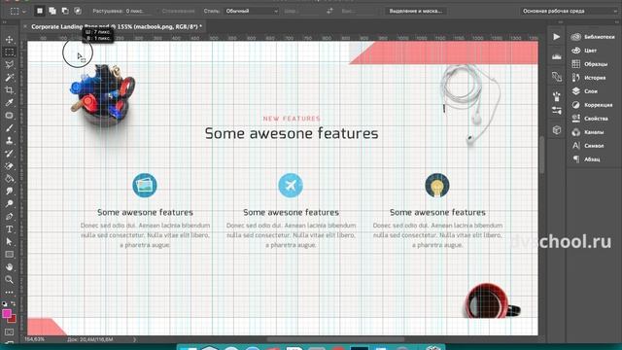
Task: Select the Type tool
Action: [x=9, y=229]
